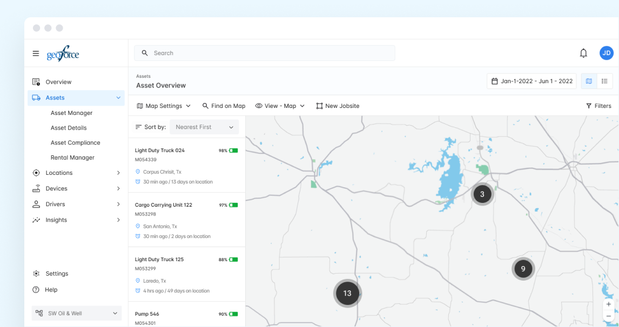Open Filters panel
This screenshot has width=619, height=327.
tap(598, 106)
